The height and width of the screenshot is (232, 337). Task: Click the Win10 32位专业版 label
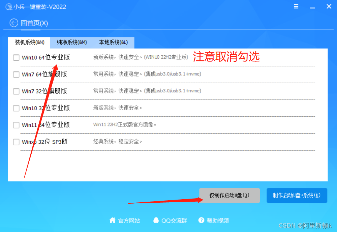pos(46,108)
